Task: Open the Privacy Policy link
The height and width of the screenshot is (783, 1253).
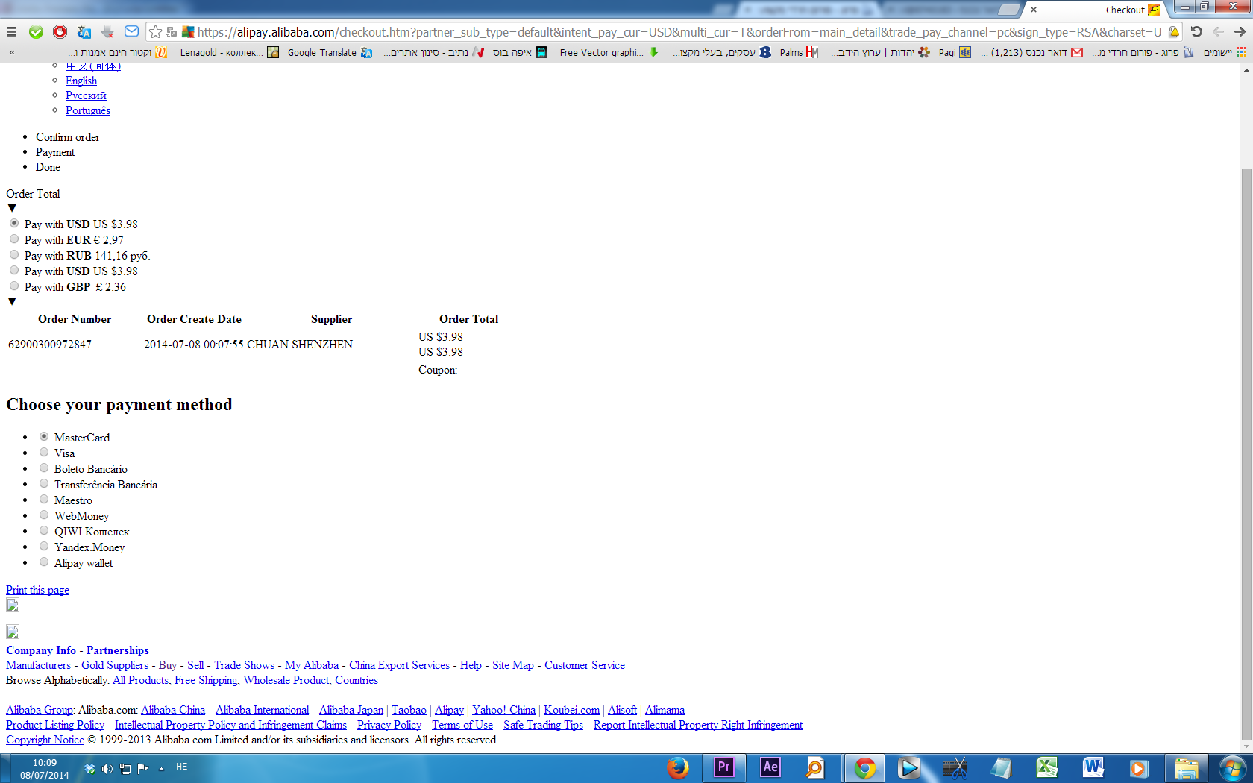Action: click(389, 725)
